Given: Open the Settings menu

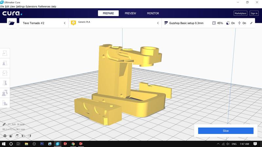Looking at the screenshot, I should tap(20, 7).
